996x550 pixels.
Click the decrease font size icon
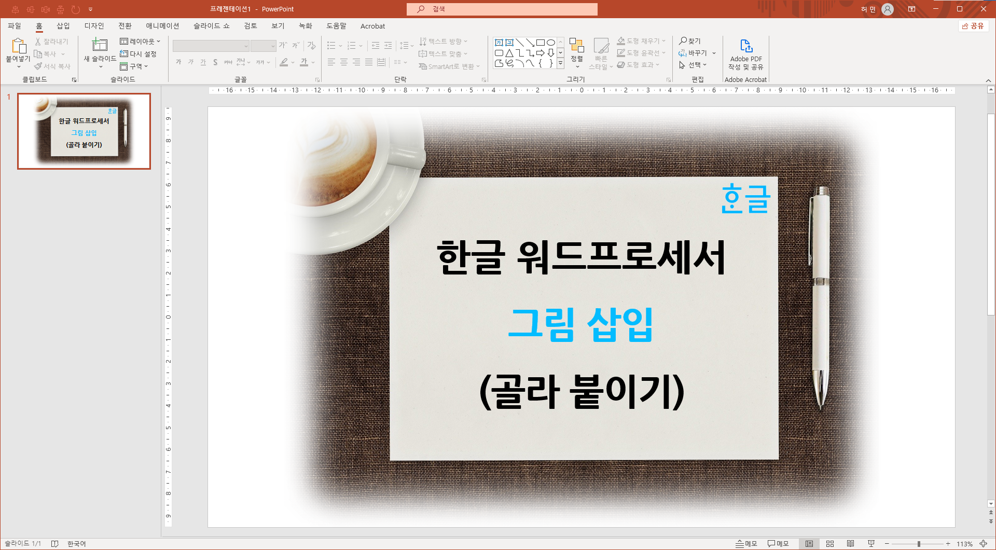tap(296, 46)
